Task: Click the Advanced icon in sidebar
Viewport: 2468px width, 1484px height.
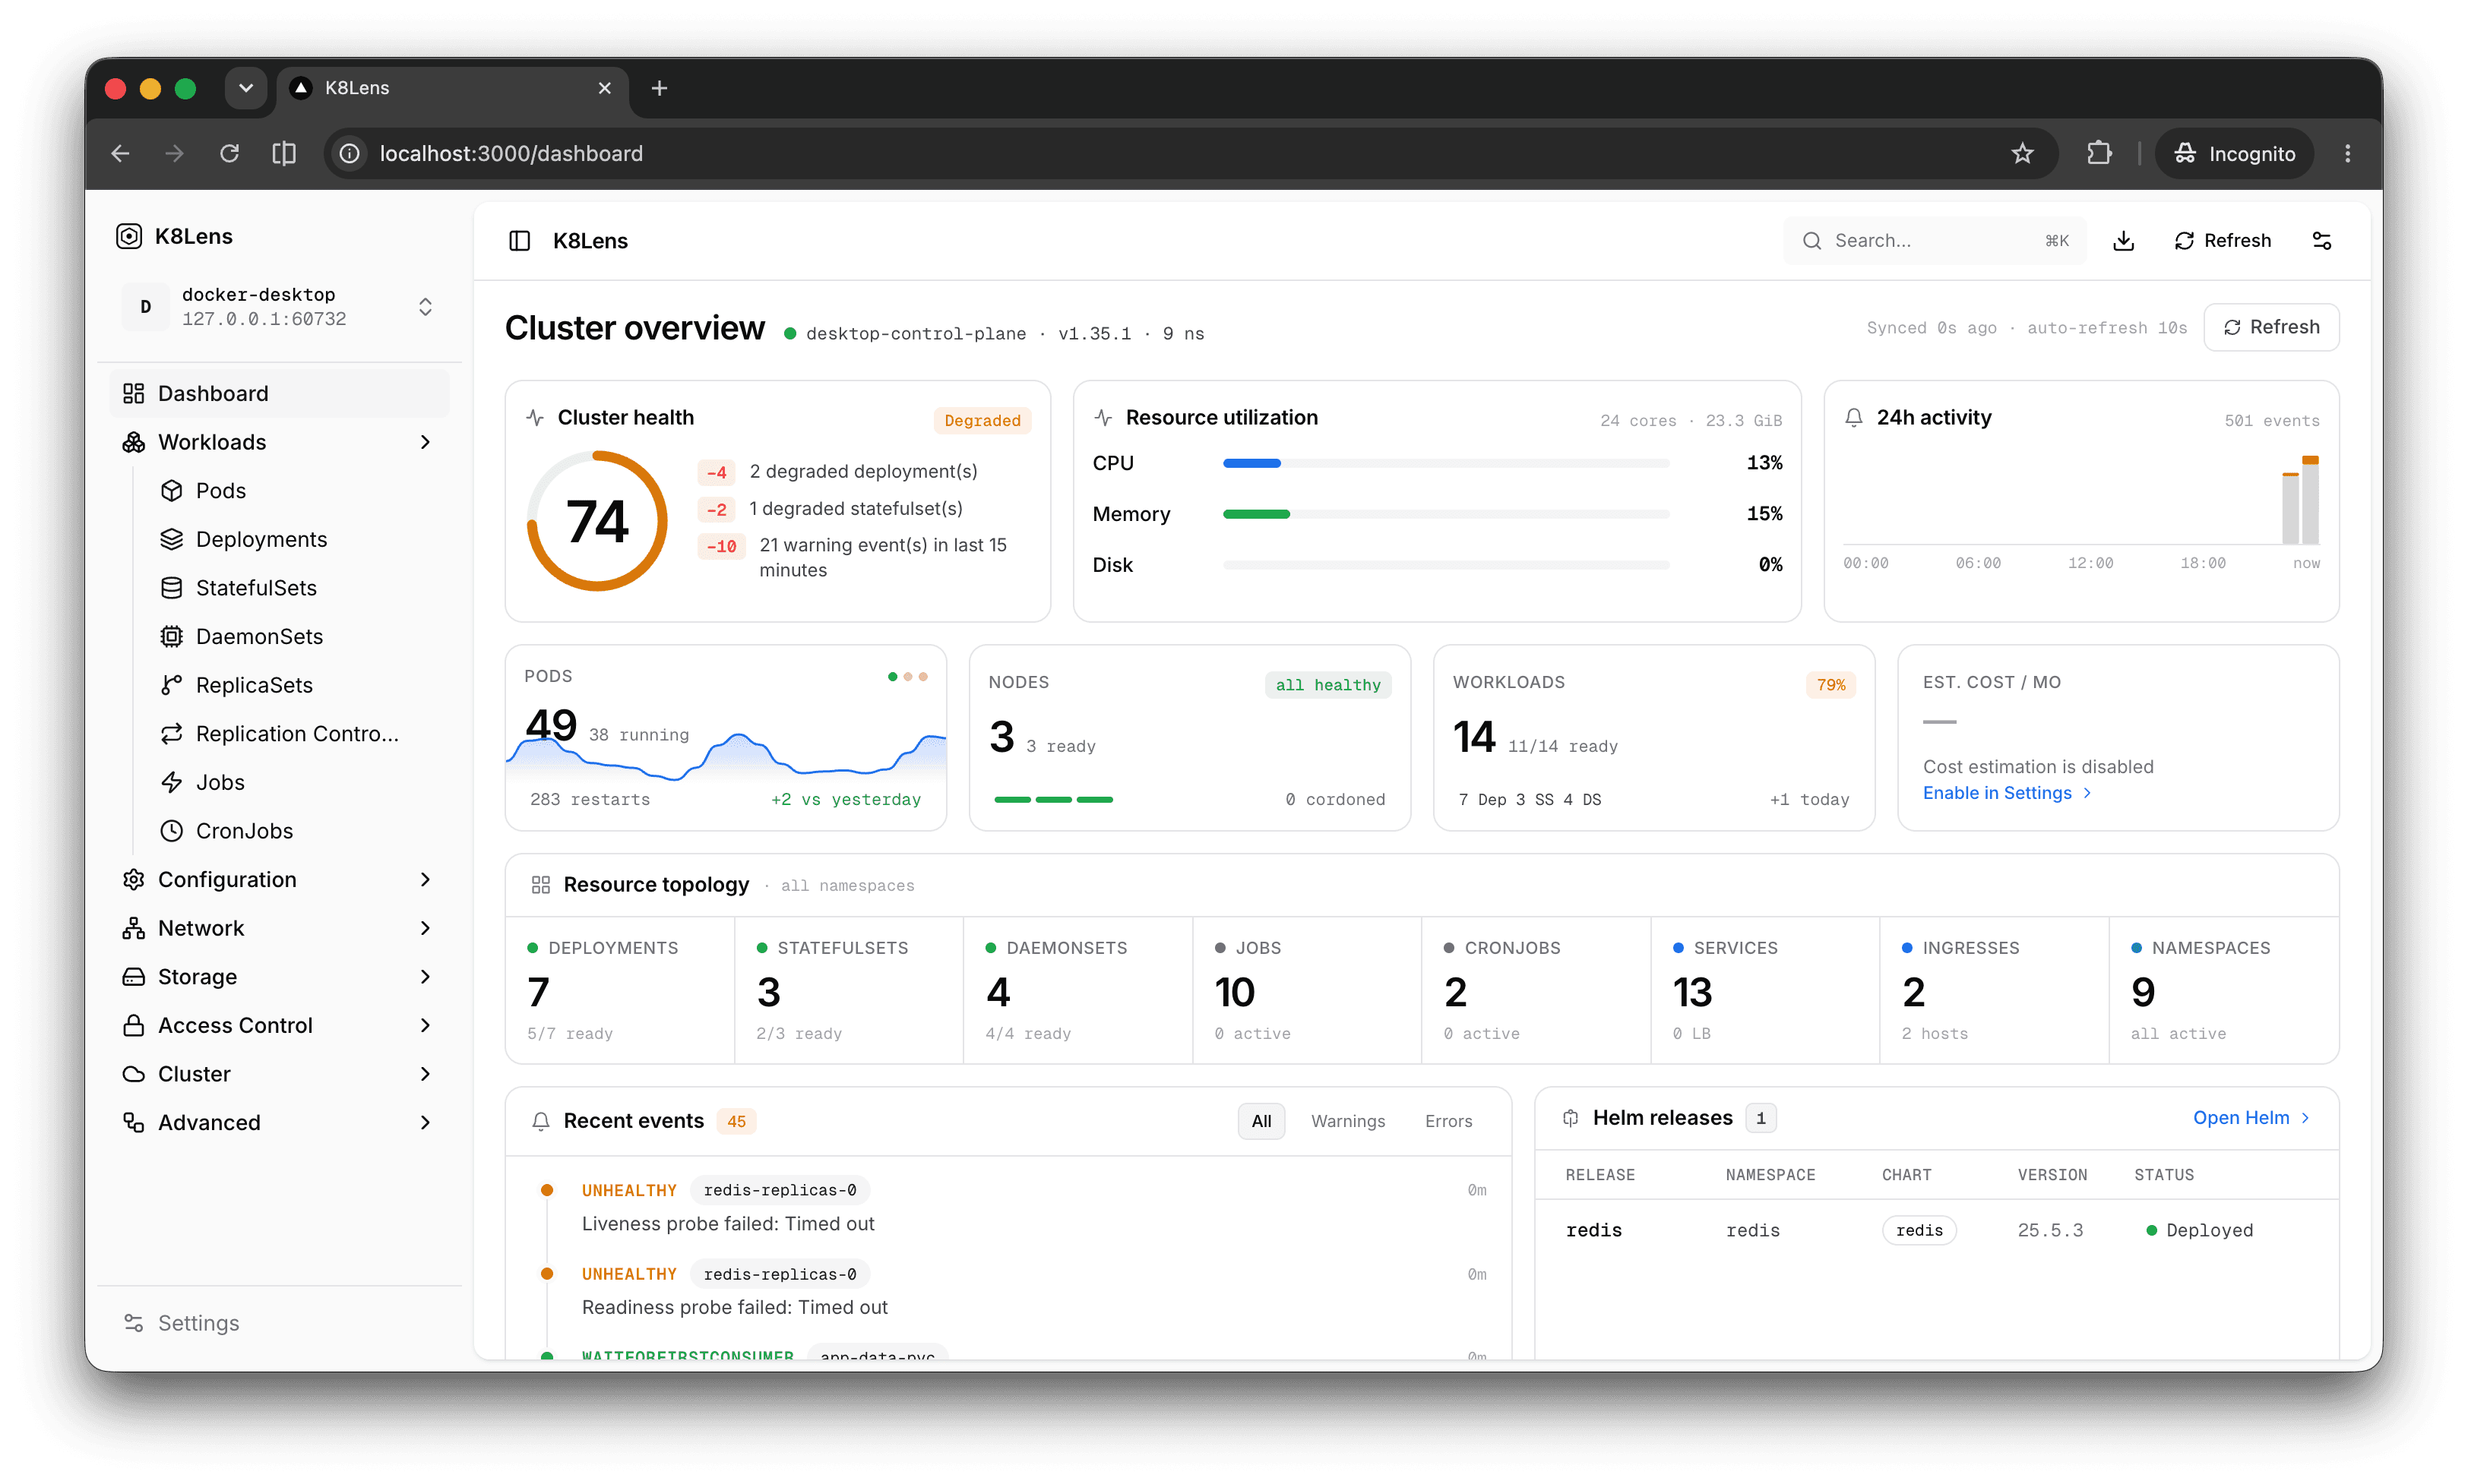Action: 133,1122
